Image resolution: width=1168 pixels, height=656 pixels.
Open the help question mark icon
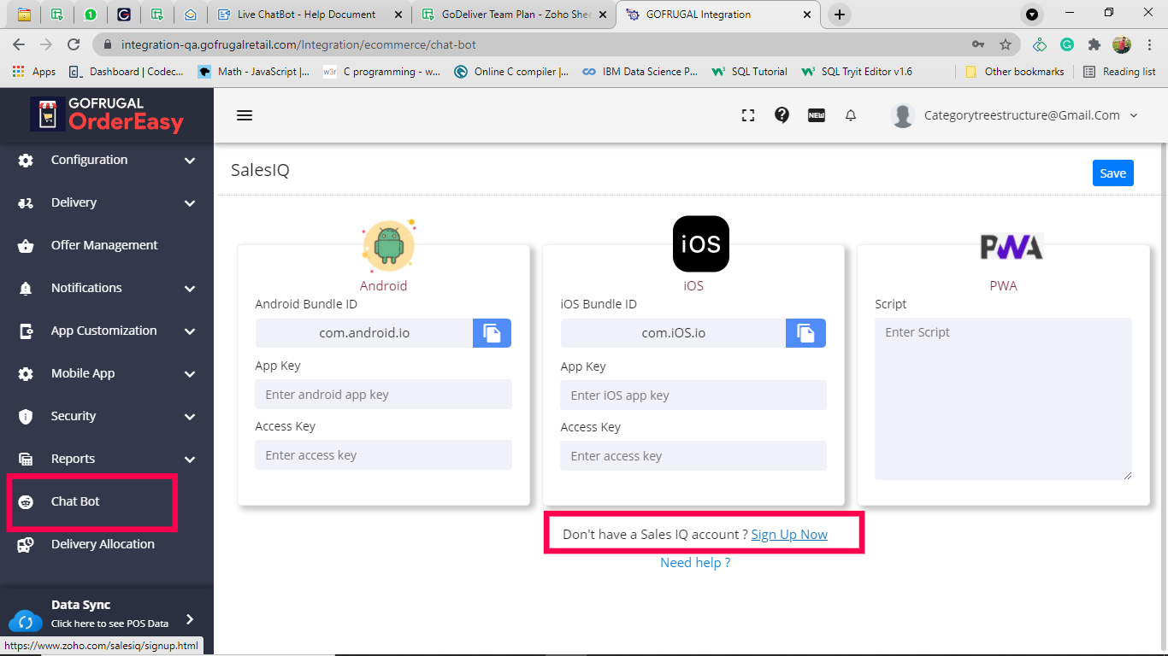point(782,115)
